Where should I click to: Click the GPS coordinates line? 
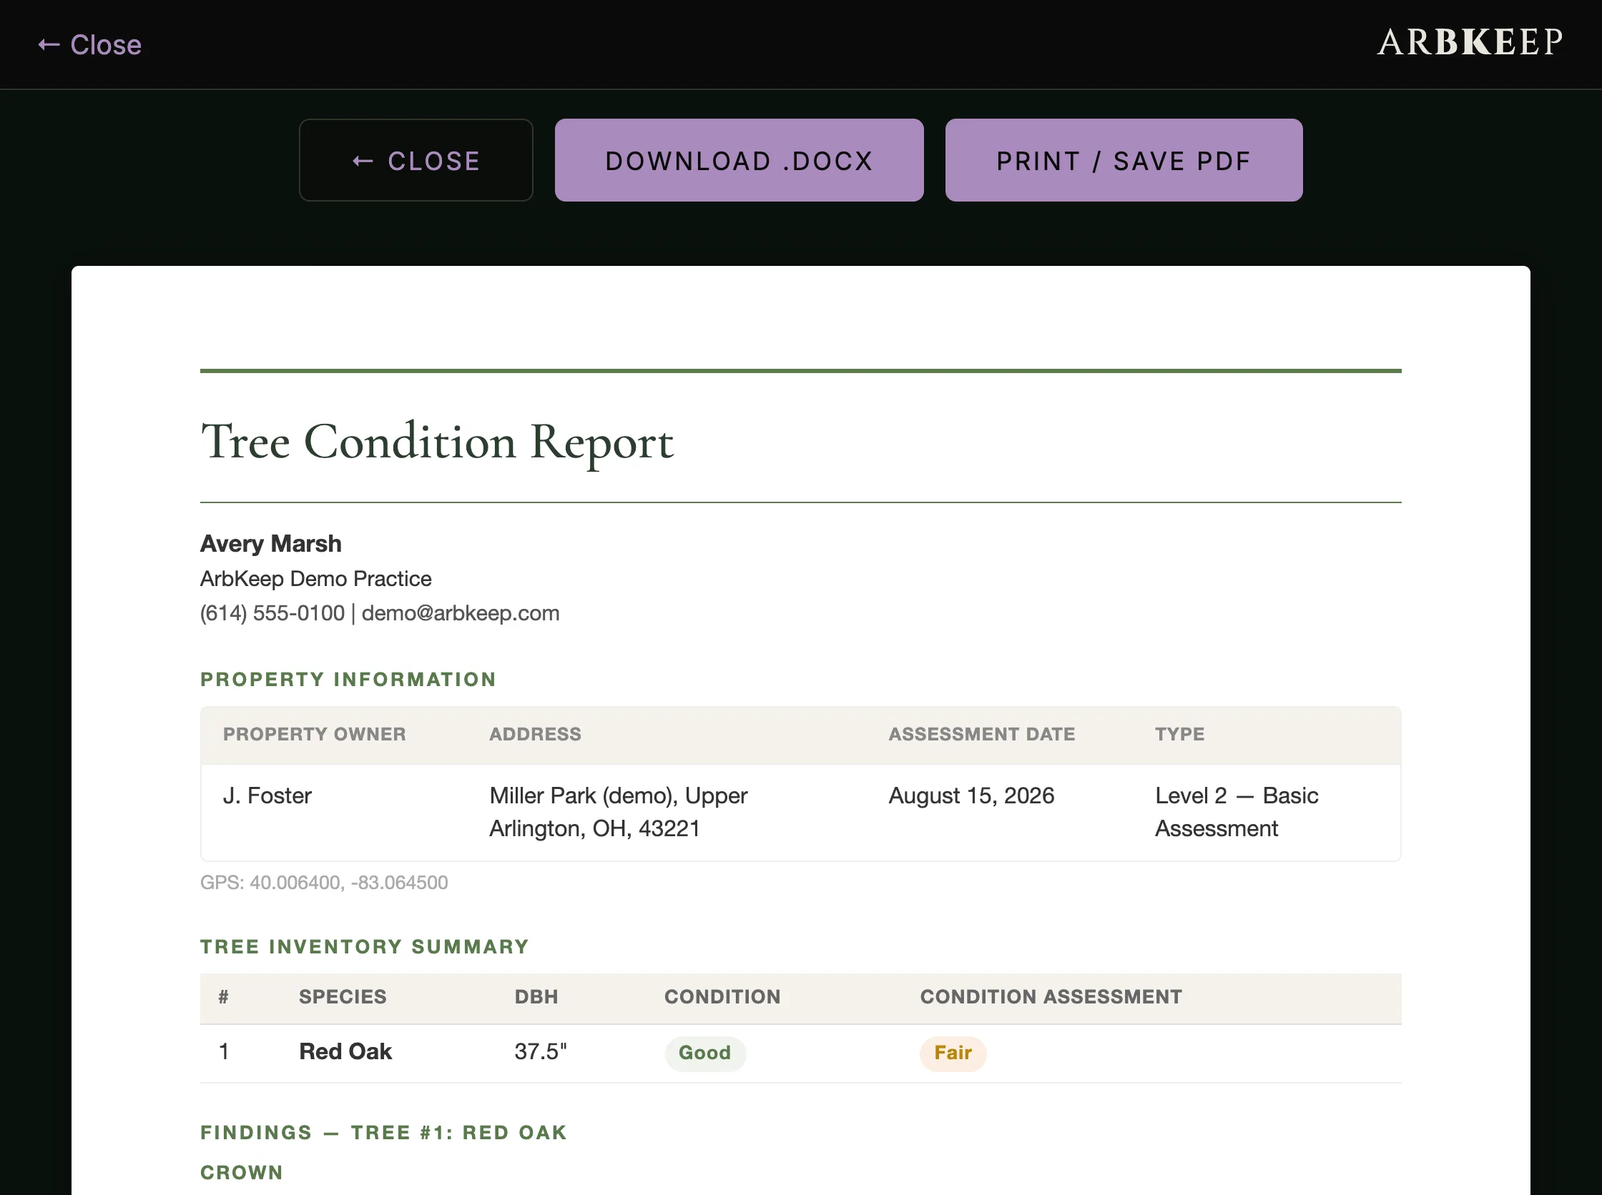coord(324,883)
